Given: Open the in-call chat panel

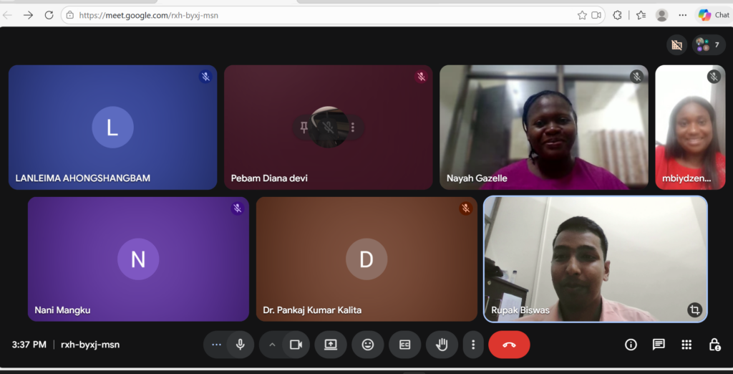Looking at the screenshot, I should (659, 345).
